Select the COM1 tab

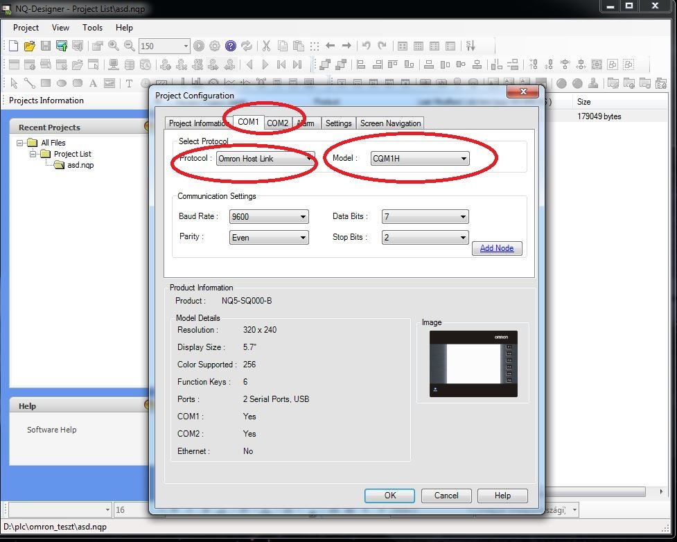click(x=248, y=122)
